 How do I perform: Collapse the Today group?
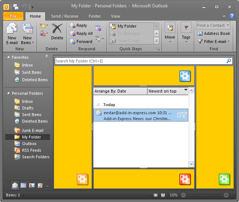tap(98, 105)
